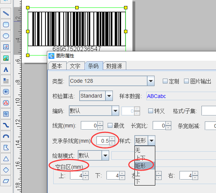Screen dimensions: 216x193
Task: Select the QR code tool
Action: [6, 114]
